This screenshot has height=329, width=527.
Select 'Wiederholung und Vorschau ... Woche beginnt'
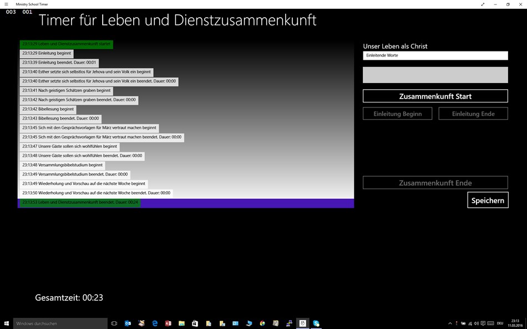(84, 184)
